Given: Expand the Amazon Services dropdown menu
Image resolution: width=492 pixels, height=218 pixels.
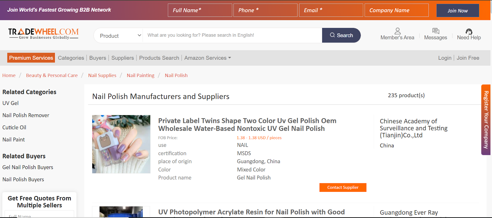Looking at the screenshot, I should tap(208, 58).
